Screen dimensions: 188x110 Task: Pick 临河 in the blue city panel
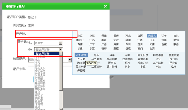(174, 67)
